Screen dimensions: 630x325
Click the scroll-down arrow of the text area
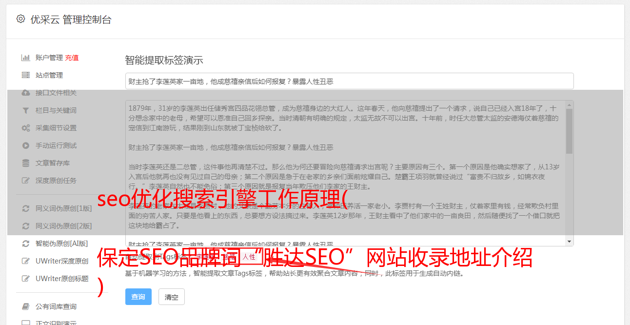pyautogui.click(x=570, y=242)
